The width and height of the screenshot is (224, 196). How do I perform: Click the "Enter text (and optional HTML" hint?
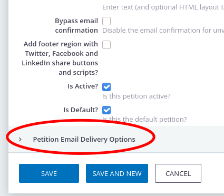click(x=163, y=7)
